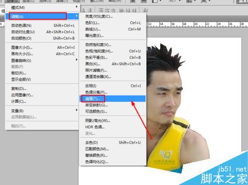Apply 自动色调(N) auto tone

[42, 25]
